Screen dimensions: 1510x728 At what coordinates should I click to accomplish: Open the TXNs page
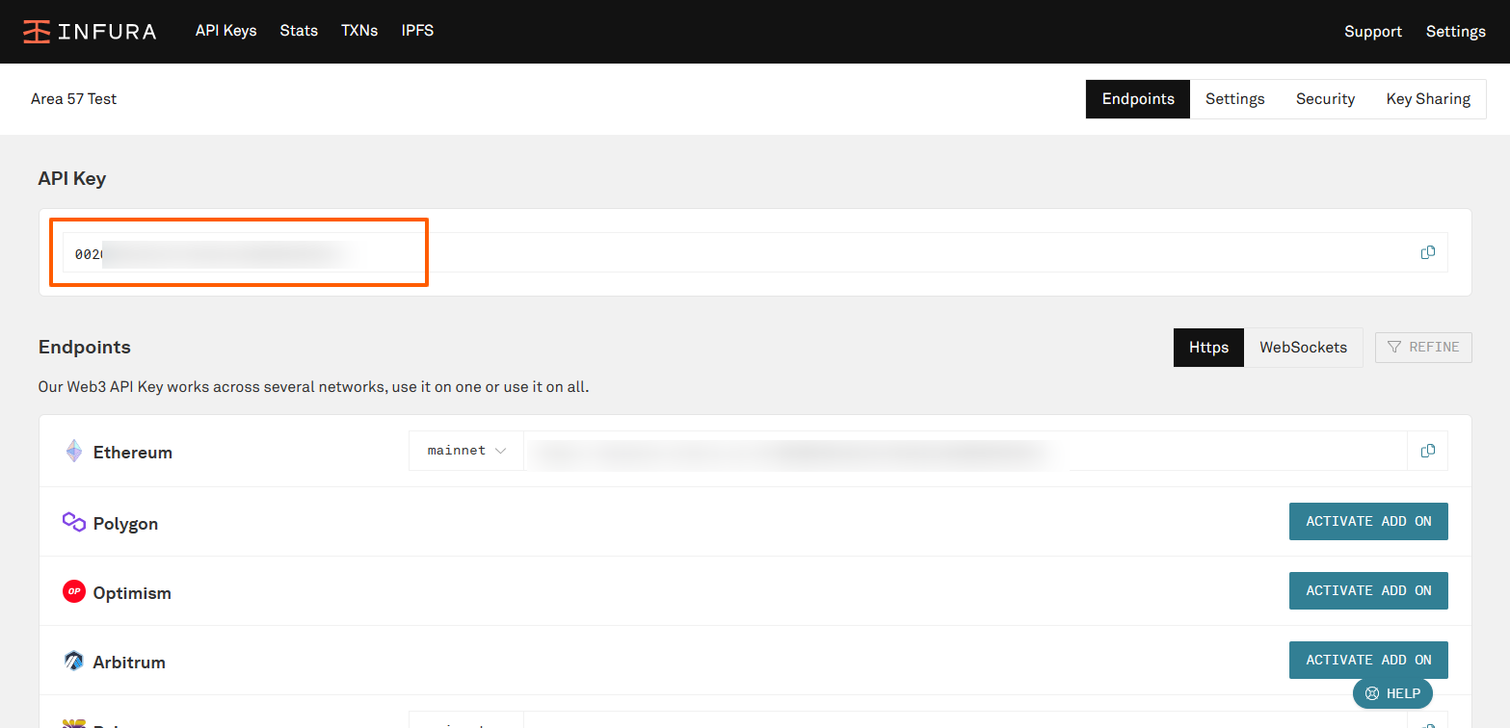point(359,31)
